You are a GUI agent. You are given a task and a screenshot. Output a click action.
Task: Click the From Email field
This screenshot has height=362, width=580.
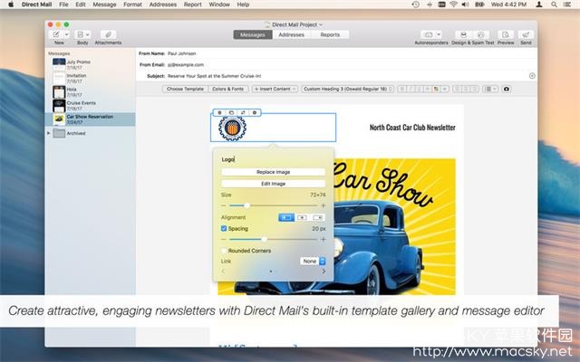click(x=350, y=64)
